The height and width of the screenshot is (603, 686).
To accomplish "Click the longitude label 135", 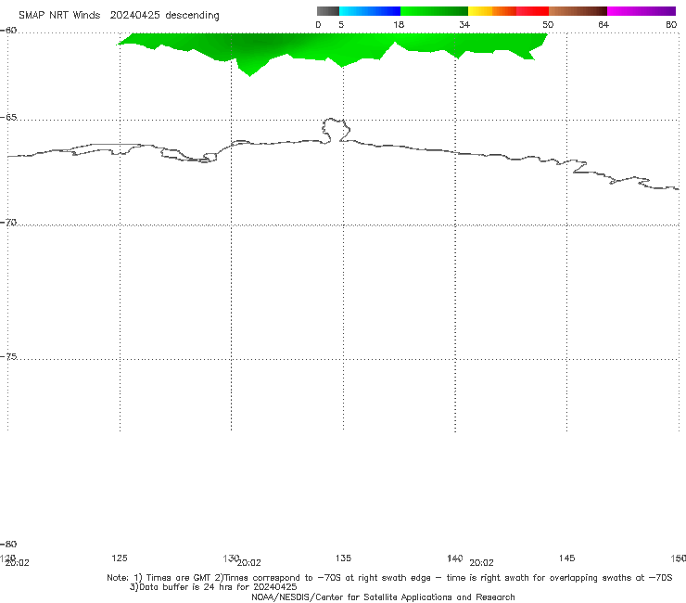I will (343, 558).
